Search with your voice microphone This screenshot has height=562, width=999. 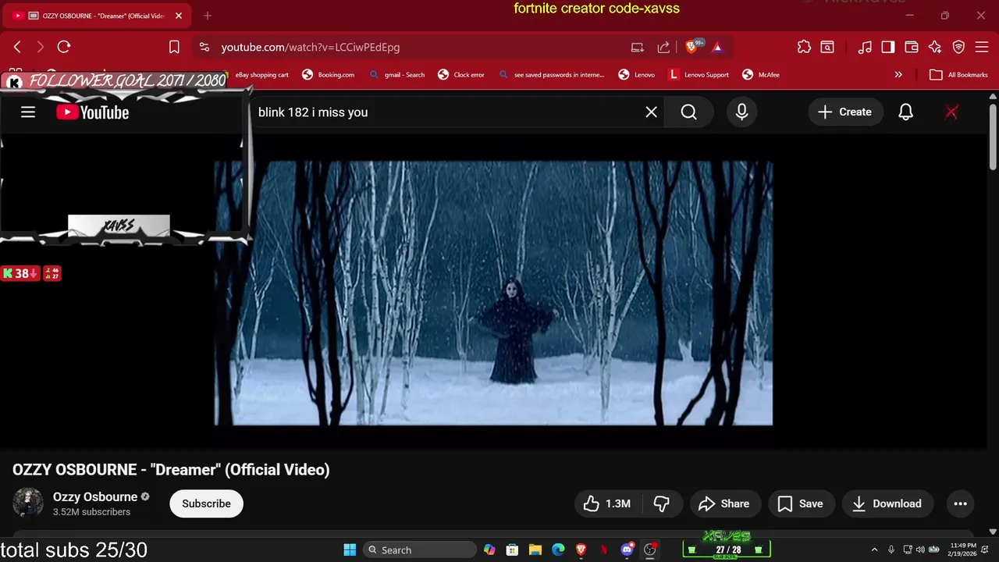pyautogui.click(x=741, y=112)
